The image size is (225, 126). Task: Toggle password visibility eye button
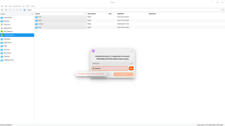pyautogui.click(x=131, y=69)
